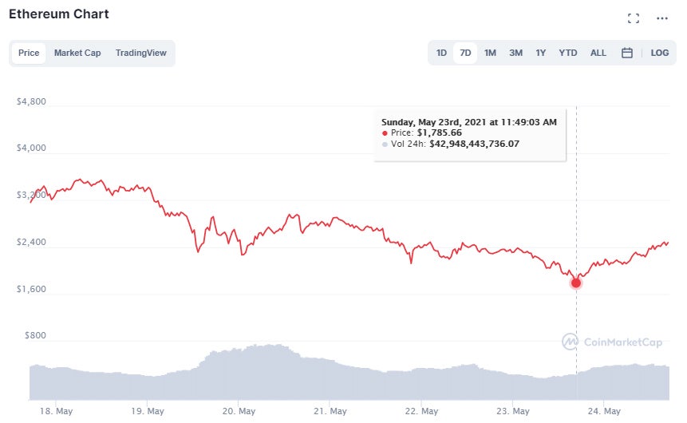This screenshot has height=423, width=687.
Task: Choose the 1M time range
Action: click(x=490, y=53)
